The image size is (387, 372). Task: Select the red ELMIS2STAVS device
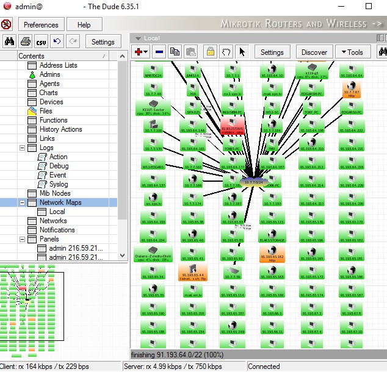(232, 126)
